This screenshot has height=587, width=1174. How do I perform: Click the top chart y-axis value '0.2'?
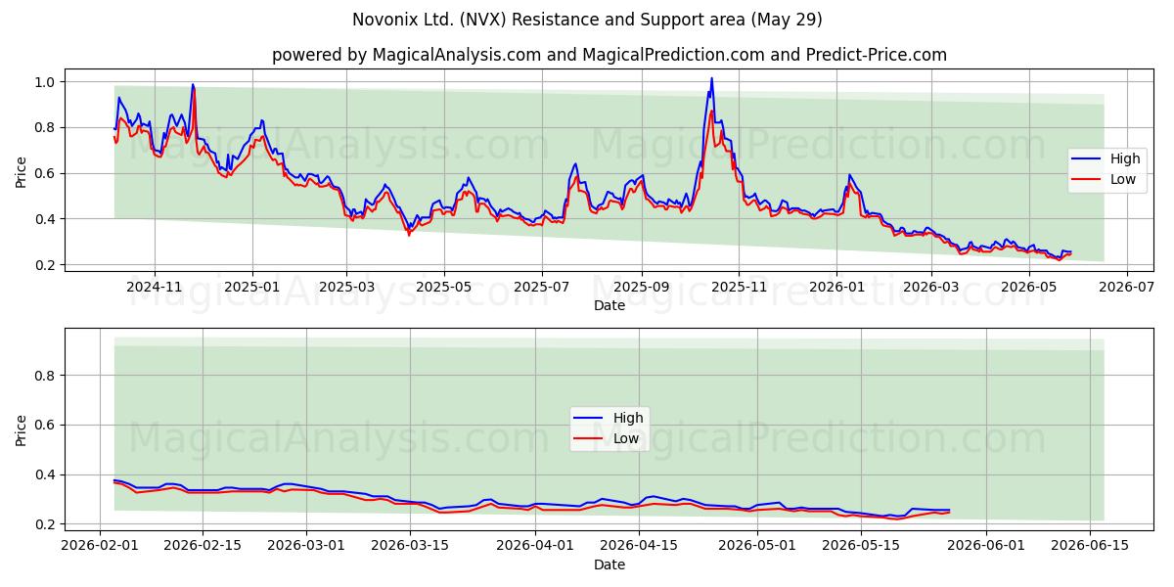(47, 265)
